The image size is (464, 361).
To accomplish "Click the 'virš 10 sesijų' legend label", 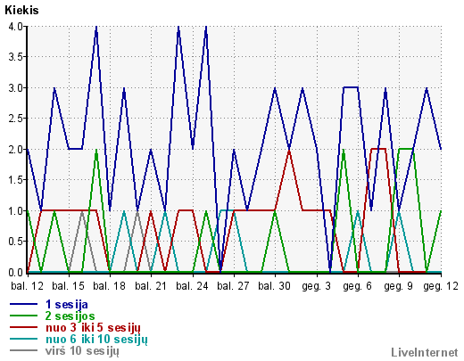I will click(82, 351).
